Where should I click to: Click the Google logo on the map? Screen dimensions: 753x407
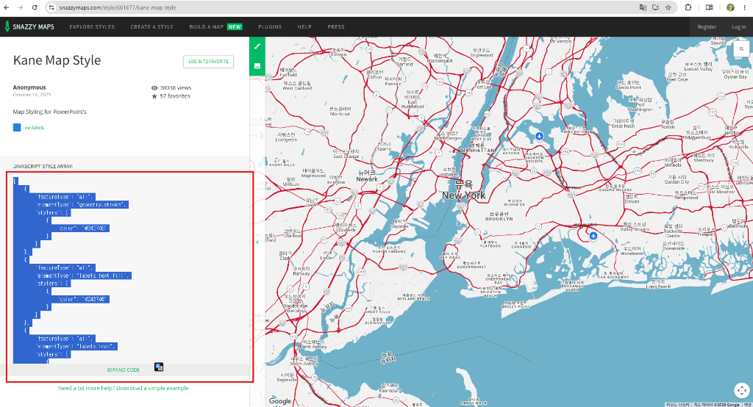pos(280,401)
